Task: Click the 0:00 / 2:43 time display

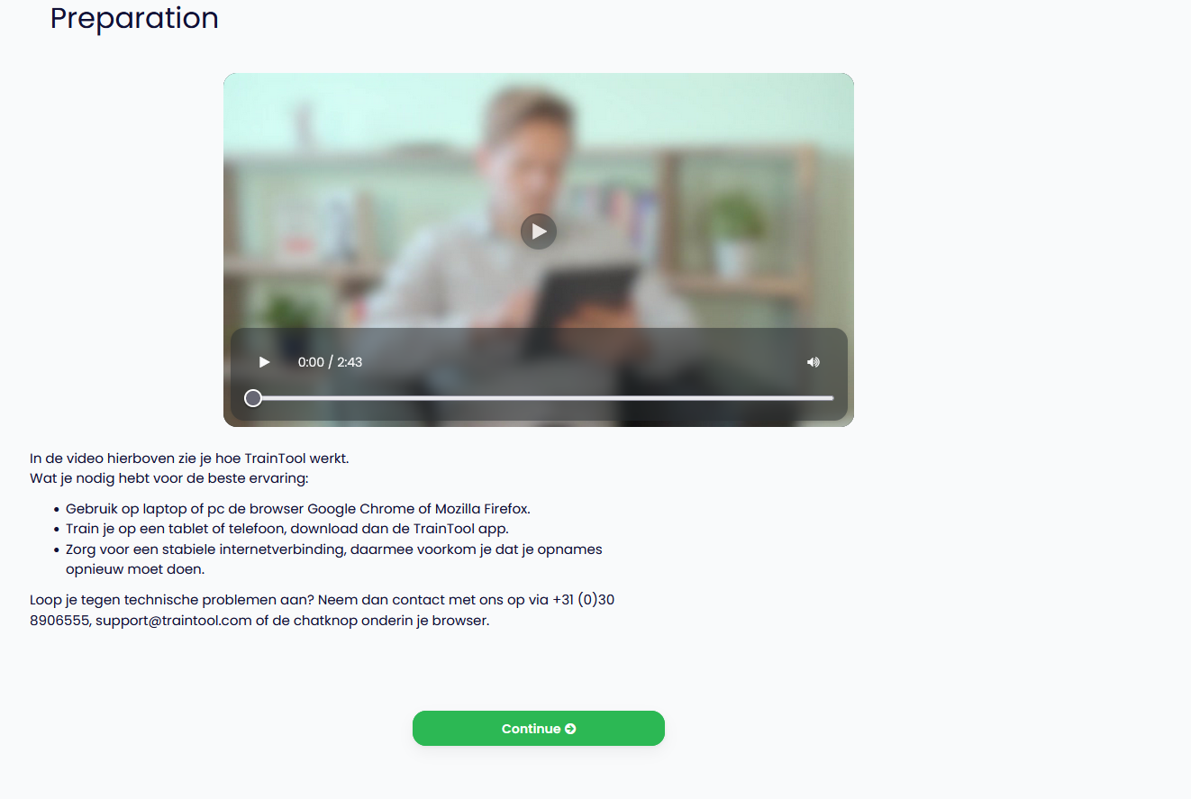Action: [x=330, y=362]
